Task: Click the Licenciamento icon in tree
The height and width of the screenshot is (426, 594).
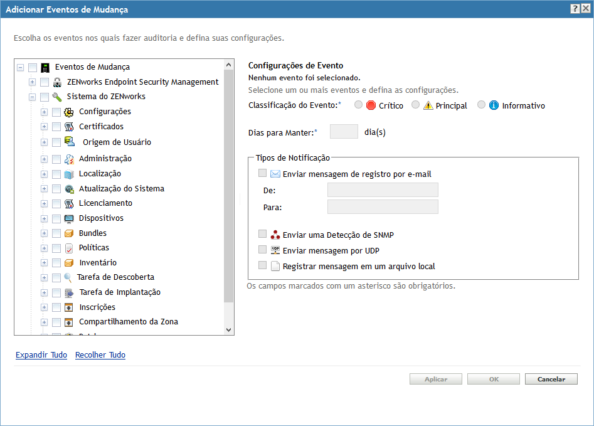Action: coord(69,203)
